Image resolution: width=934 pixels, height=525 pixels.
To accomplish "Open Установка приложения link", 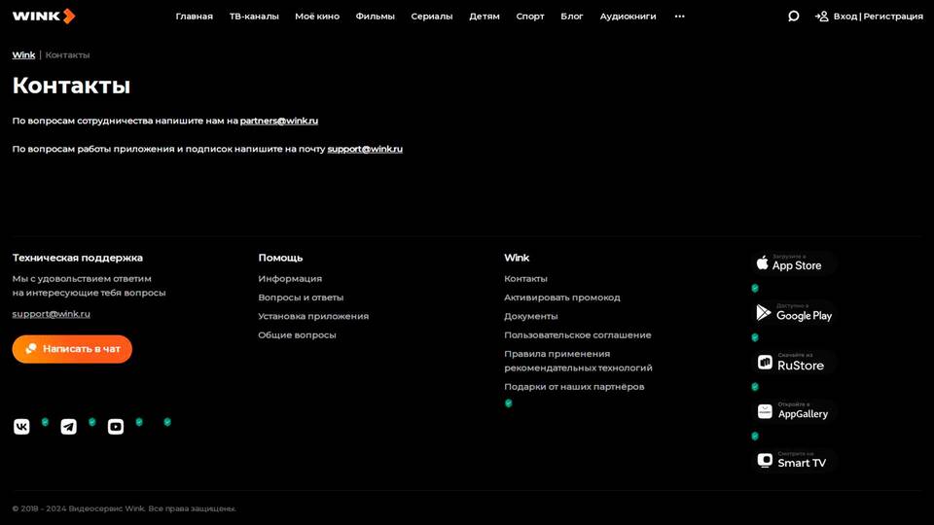I will point(313,316).
